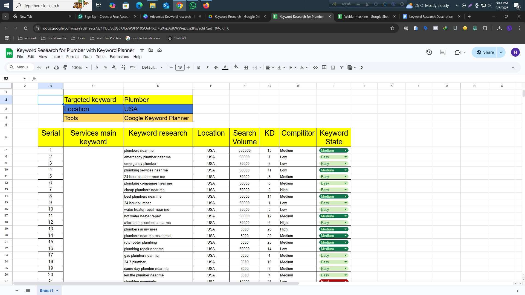Open the Extensions menu
This screenshot has height=295, width=525.
119,57
